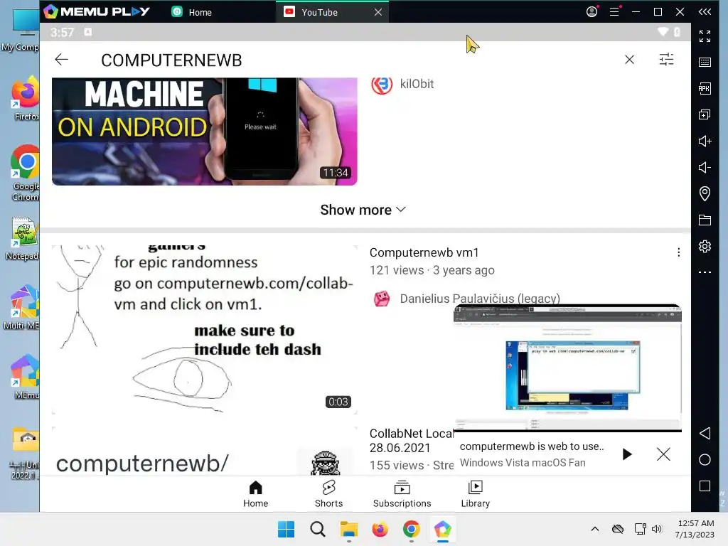Switch to the Shorts tab
Screen dimensions: 728x546
tap(328, 494)
